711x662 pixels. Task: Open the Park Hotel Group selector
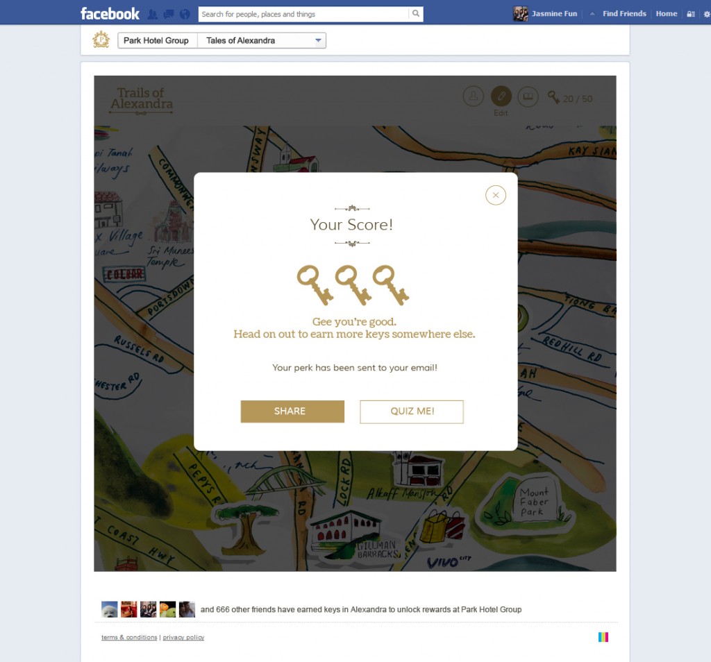click(158, 40)
